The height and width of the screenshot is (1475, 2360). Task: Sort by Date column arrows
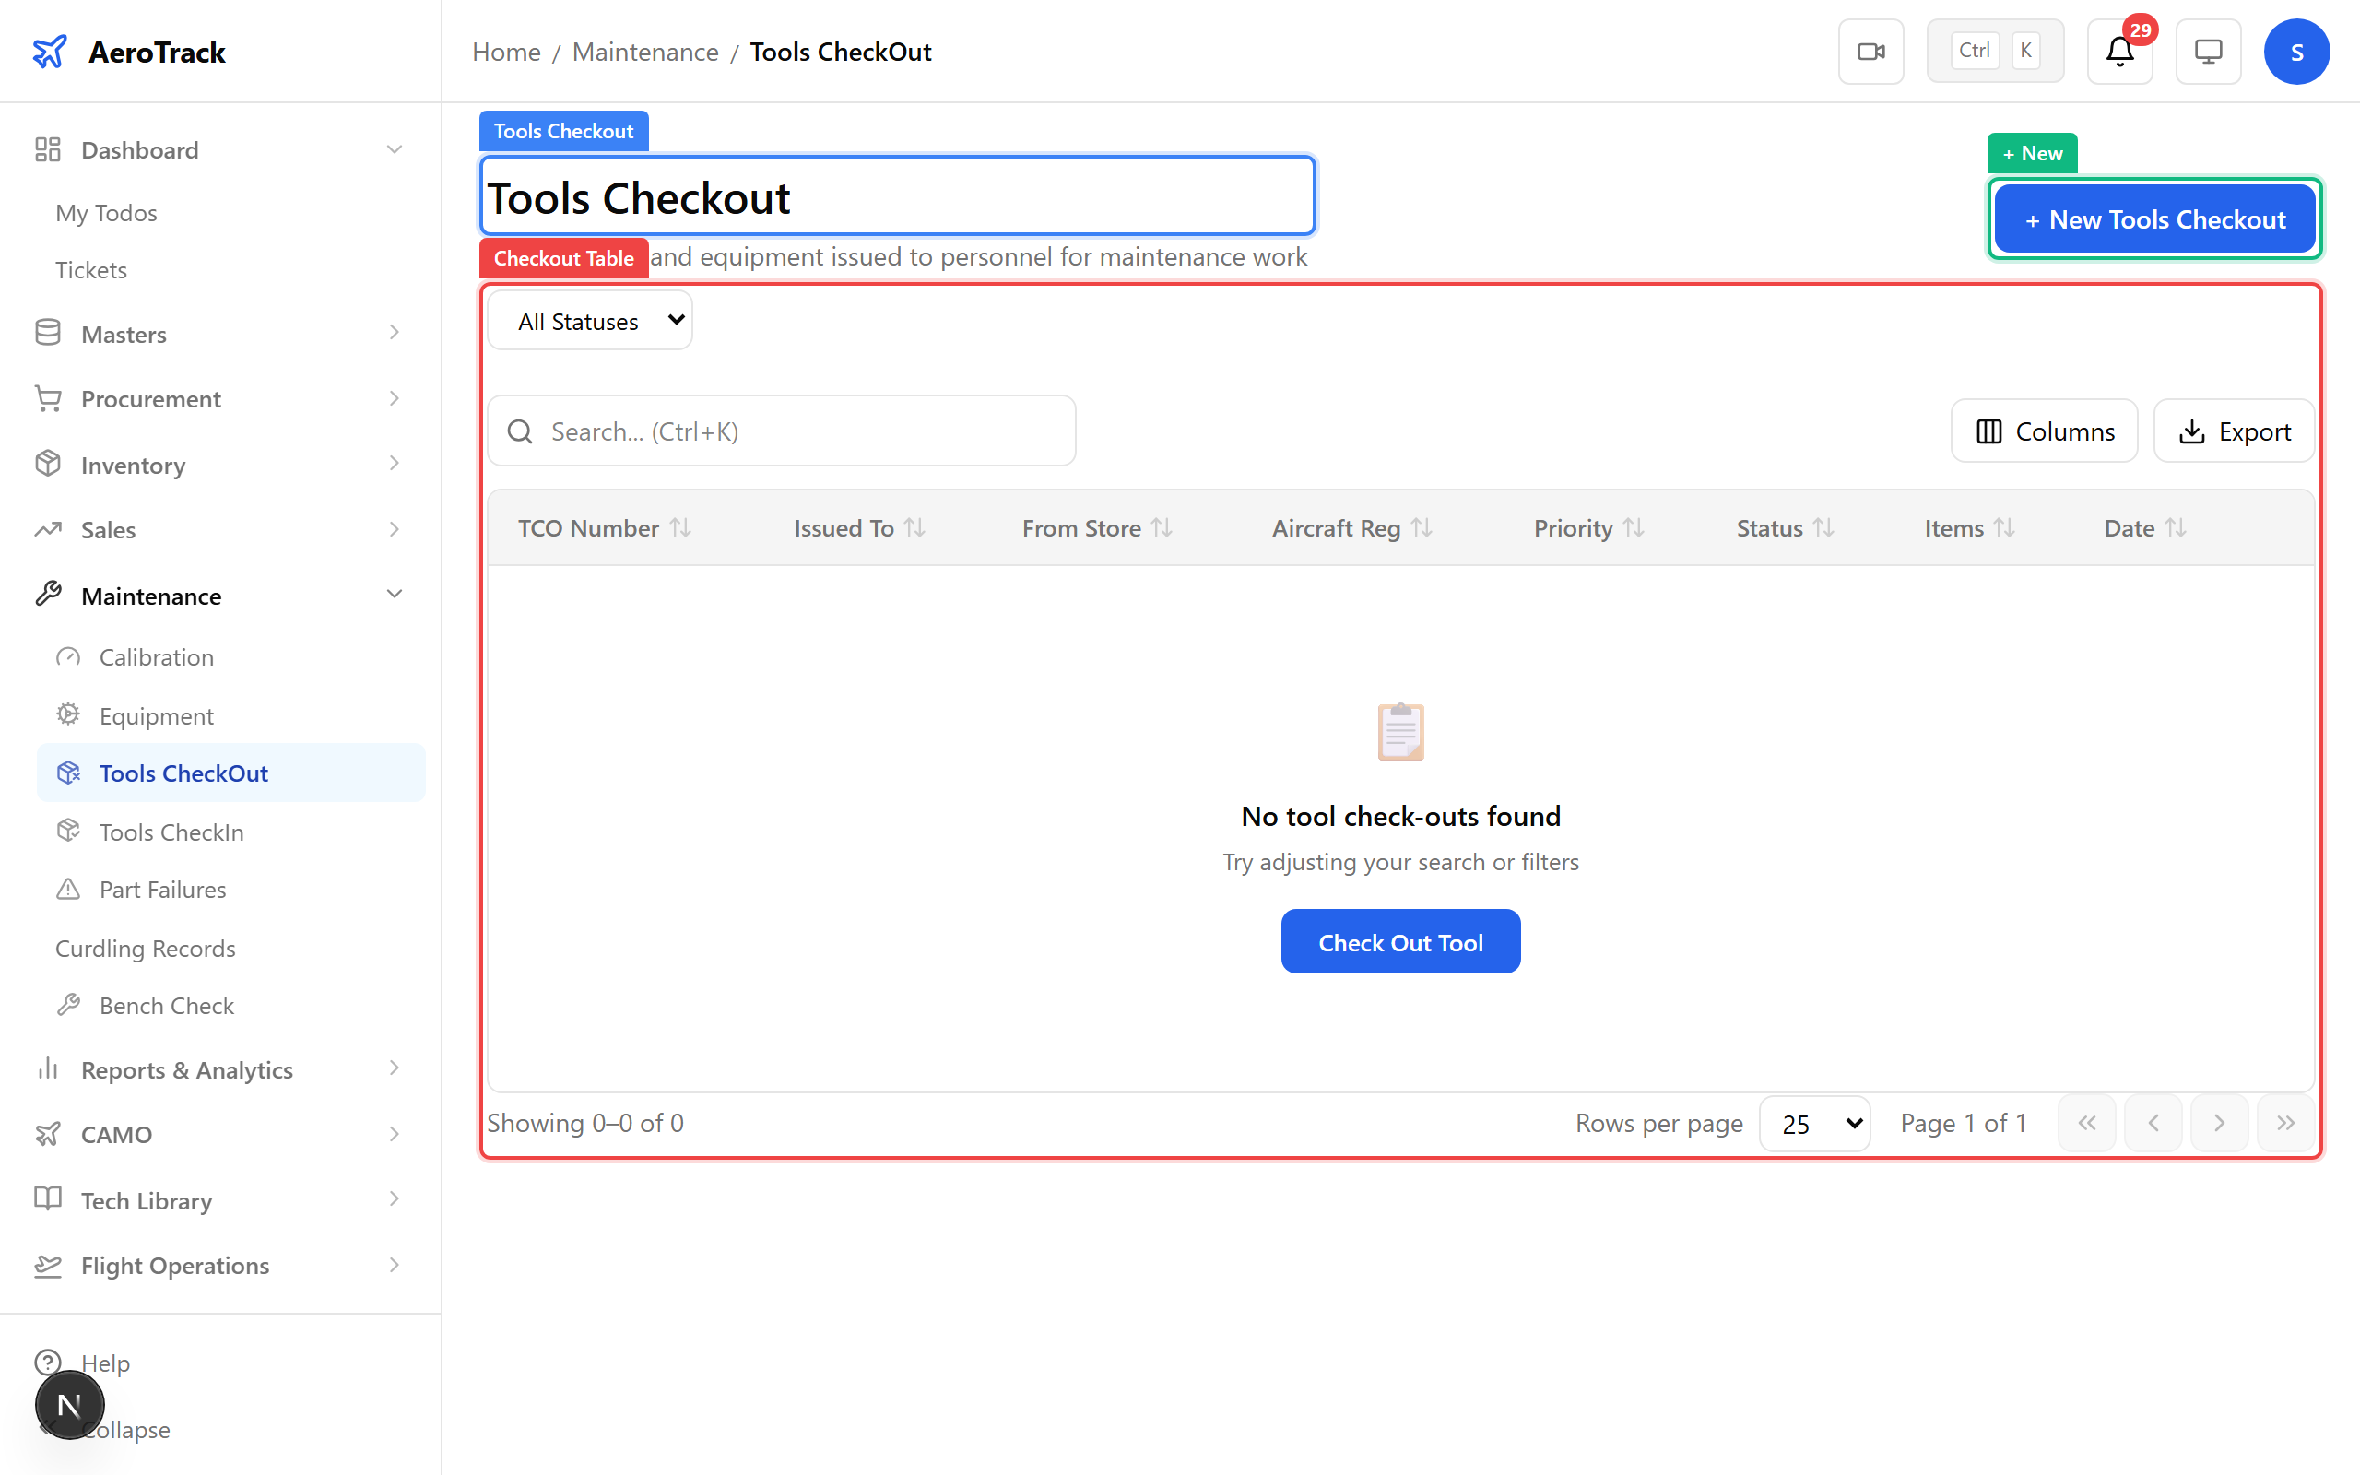coord(2175,527)
